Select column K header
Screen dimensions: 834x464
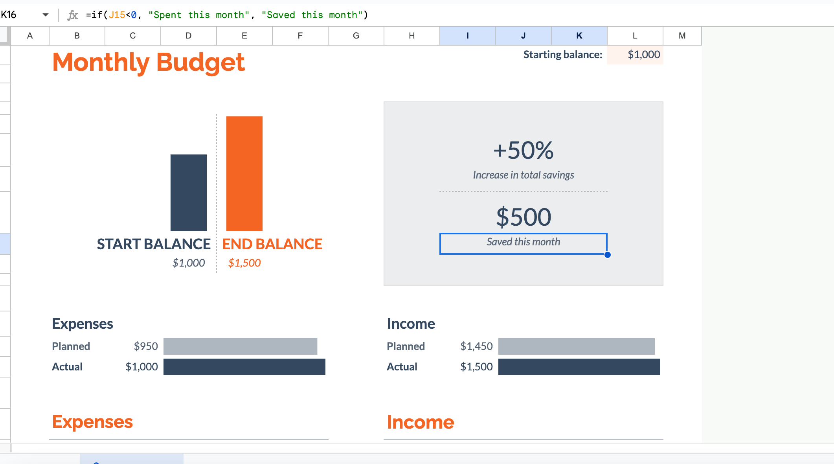point(579,36)
